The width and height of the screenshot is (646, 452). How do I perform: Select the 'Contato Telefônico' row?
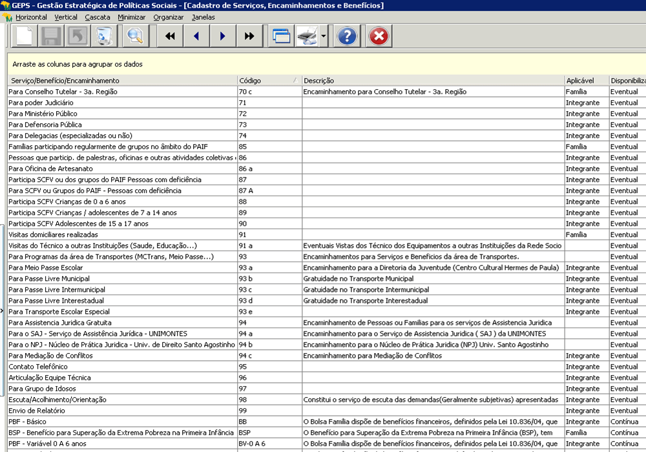coord(327,367)
